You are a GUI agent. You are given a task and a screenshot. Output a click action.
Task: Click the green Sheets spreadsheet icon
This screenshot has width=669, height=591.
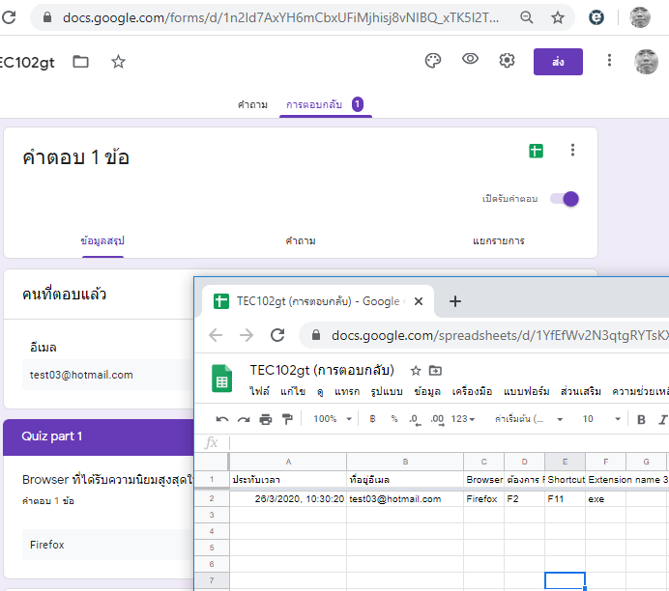pos(536,151)
